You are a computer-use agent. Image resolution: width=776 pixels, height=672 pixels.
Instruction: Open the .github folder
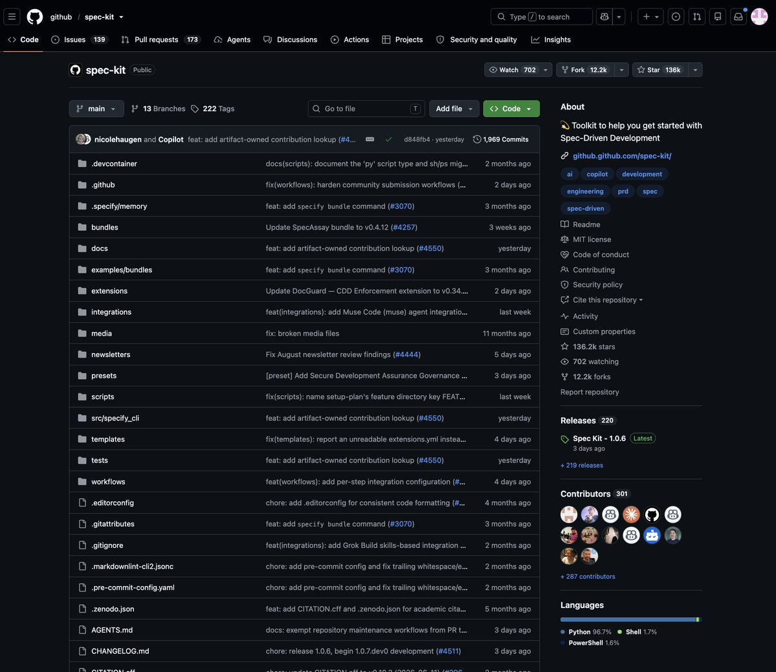pos(103,185)
